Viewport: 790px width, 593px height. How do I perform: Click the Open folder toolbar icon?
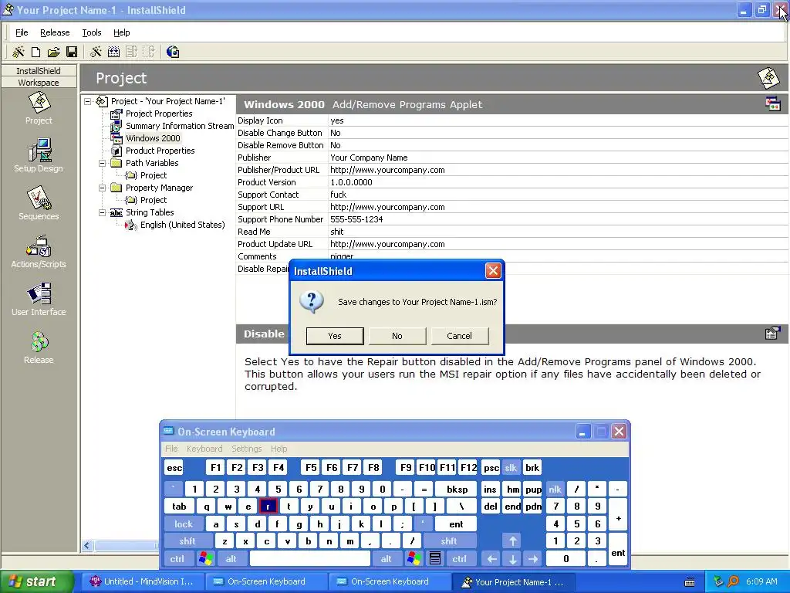coord(53,52)
